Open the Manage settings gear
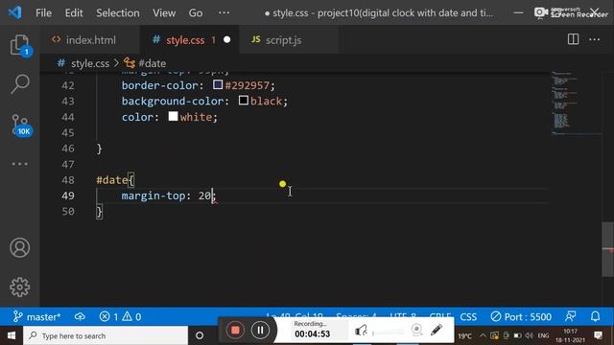This screenshot has height=345, width=614. point(19,287)
